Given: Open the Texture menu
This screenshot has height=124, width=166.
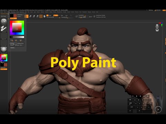Looking at the screenshot, I should tap(77, 12).
